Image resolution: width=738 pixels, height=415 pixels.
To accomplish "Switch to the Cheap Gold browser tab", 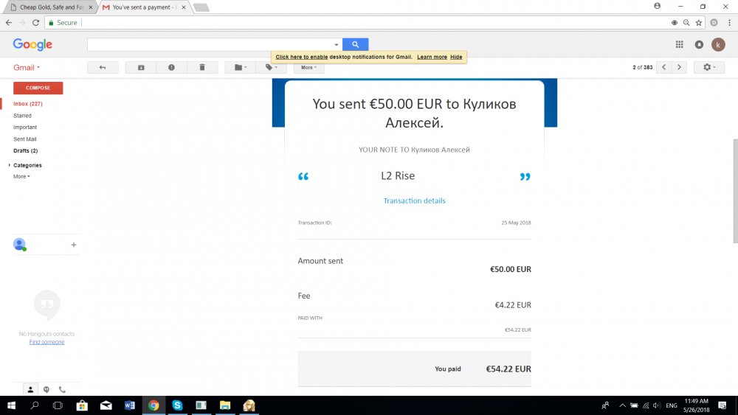I will (48, 7).
